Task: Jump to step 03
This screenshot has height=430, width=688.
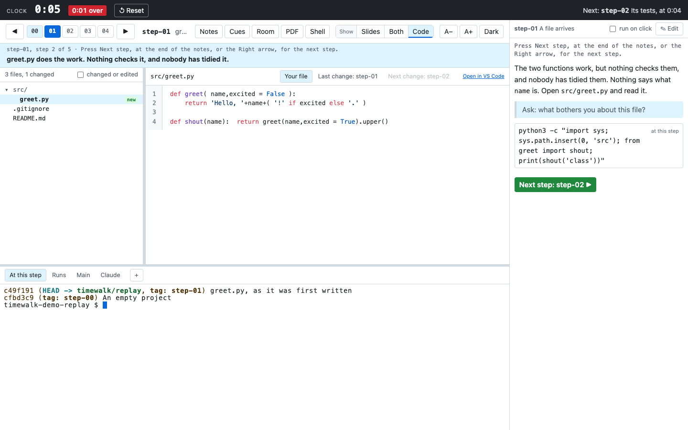Action: coord(88,32)
